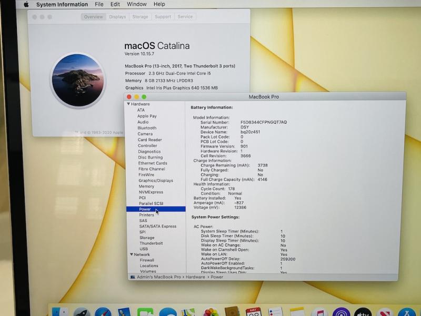This screenshot has width=421, height=316.
Task: Open the System Information app menu
Action: coord(62,4)
